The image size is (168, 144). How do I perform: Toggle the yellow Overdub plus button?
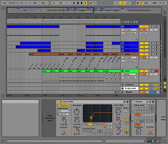85,3
